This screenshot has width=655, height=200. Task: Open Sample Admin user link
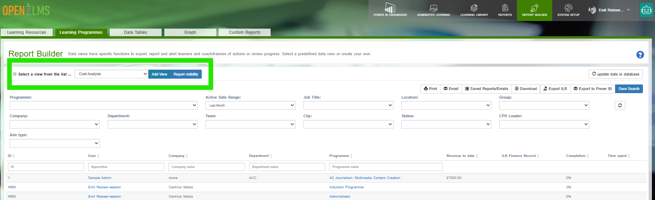[100, 178]
